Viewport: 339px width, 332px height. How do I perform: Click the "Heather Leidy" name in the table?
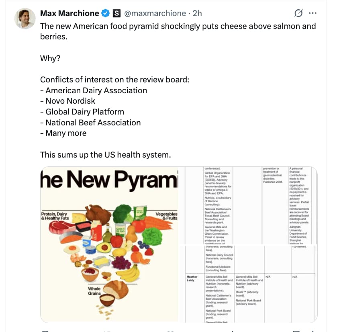192,278
